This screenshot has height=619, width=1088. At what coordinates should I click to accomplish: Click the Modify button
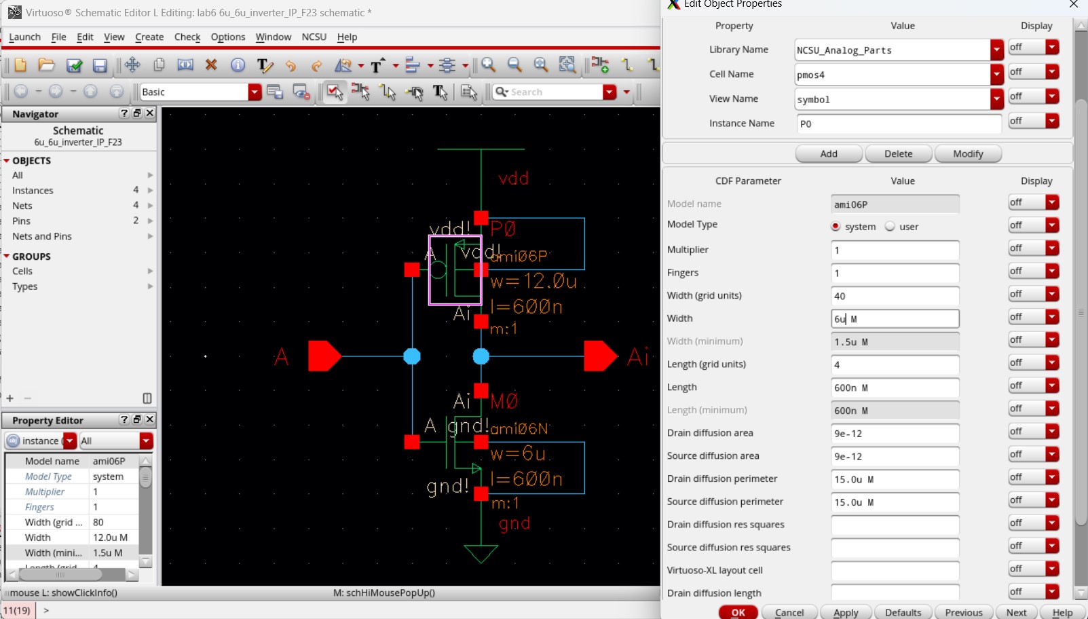click(968, 154)
